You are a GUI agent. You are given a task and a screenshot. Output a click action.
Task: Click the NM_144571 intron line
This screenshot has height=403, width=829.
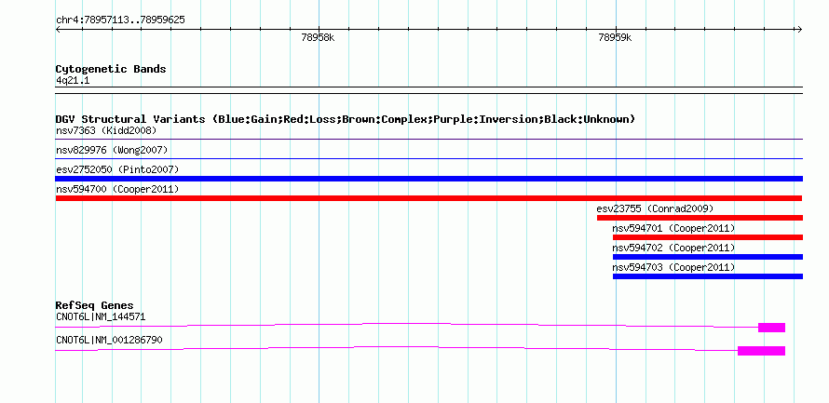pos(406,325)
